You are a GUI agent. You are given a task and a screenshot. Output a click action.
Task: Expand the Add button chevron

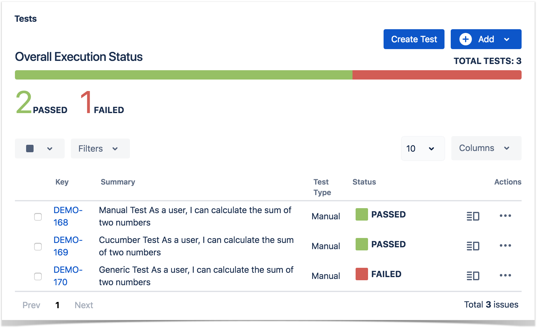point(507,39)
